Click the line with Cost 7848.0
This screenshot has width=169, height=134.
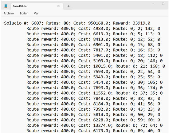click(x=93, y=99)
